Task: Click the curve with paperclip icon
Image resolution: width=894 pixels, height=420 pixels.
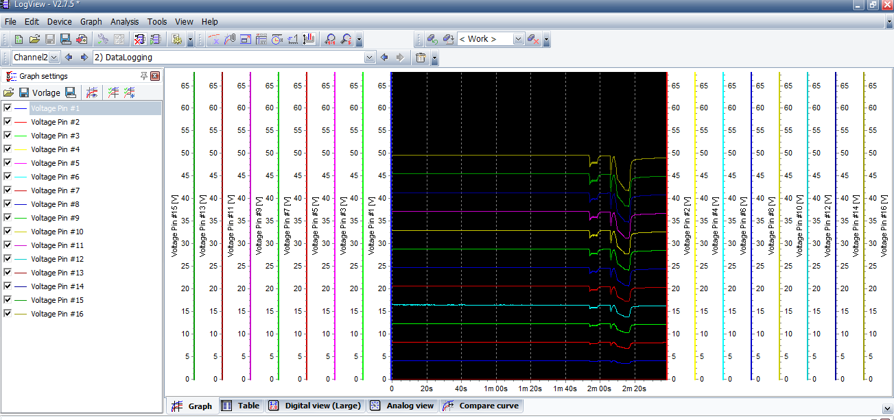Action: coord(230,39)
